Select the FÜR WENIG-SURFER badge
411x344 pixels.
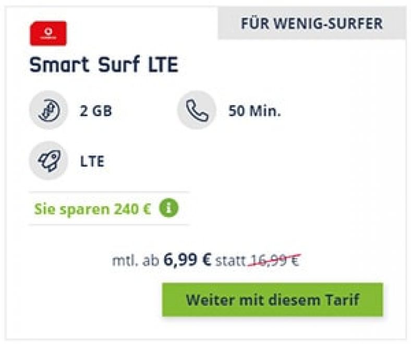point(312,24)
